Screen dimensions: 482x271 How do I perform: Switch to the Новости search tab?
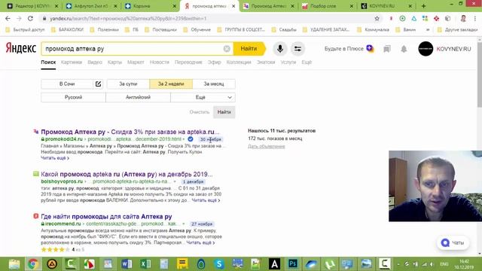click(159, 62)
